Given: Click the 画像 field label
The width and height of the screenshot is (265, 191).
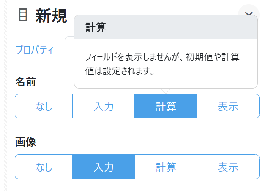Looking at the screenshot, I should click(x=25, y=143).
